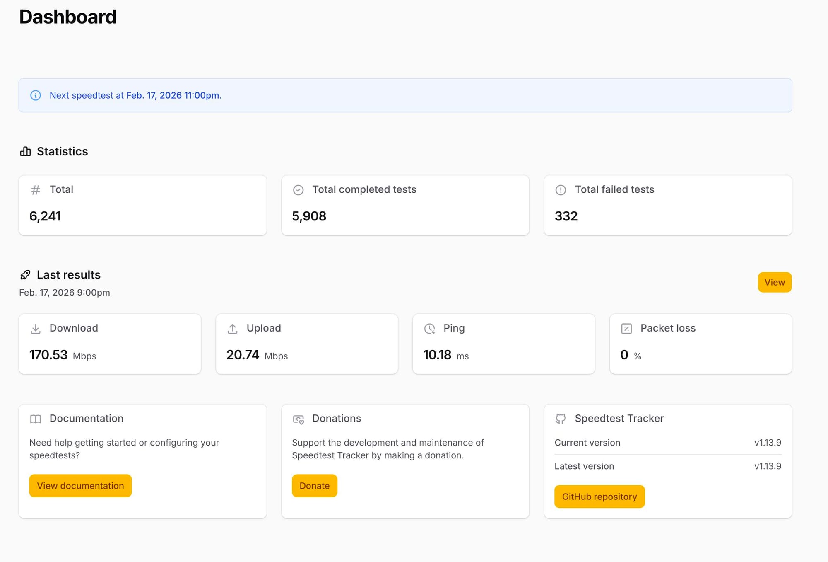Click the Download arrow icon
828x562 pixels.
click(x=36, y=329)
